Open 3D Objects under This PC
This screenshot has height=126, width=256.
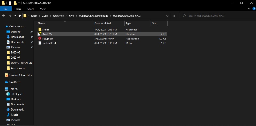click(x=17, y=94)
